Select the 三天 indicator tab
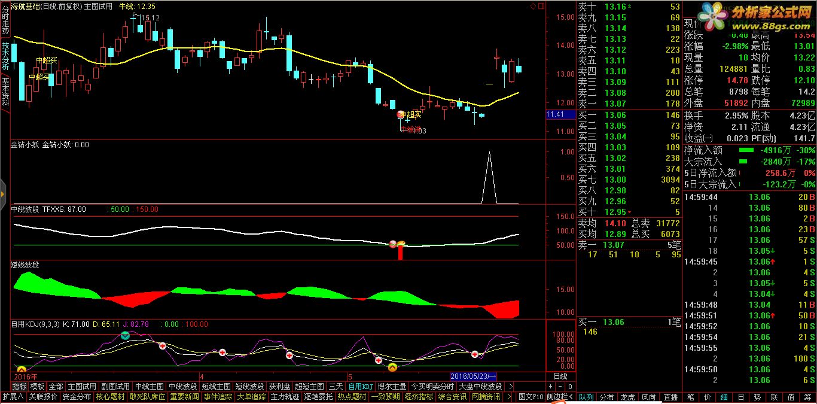 tap(336, 387)
